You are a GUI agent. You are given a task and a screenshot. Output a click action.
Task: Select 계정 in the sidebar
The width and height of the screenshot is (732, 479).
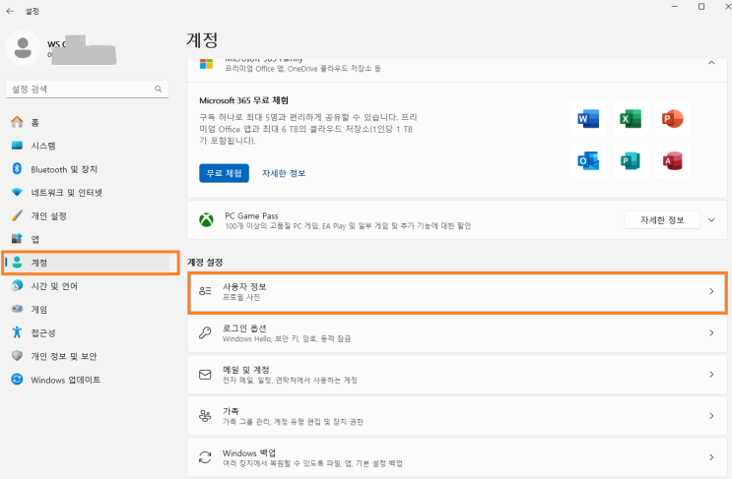(x=87, y=263)
